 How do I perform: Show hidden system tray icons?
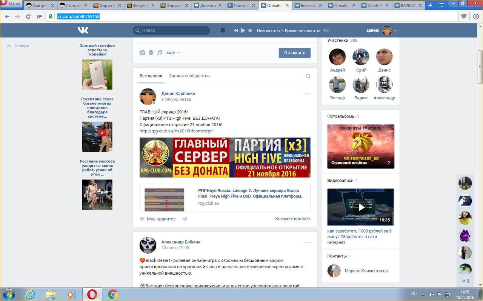(423, 294)
